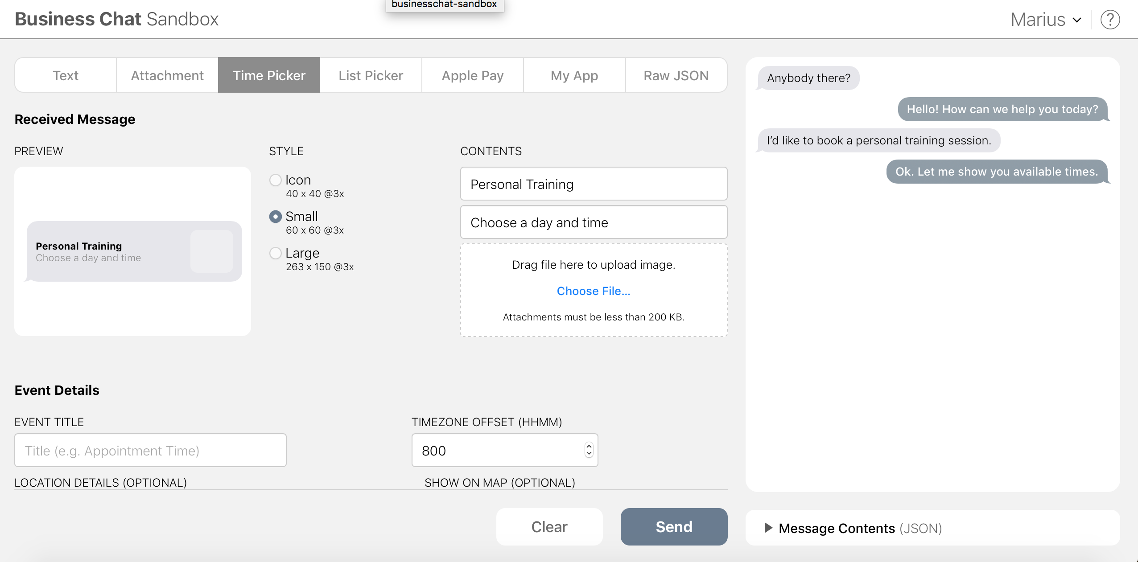Click the Event Title input field

pyautogui.click(x=150, y=450)
